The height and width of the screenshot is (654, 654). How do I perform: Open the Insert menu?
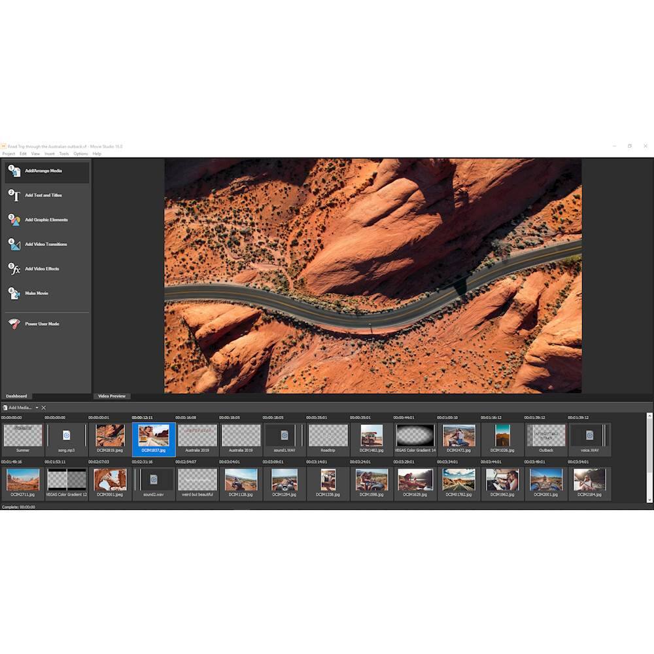coord(50,154)
